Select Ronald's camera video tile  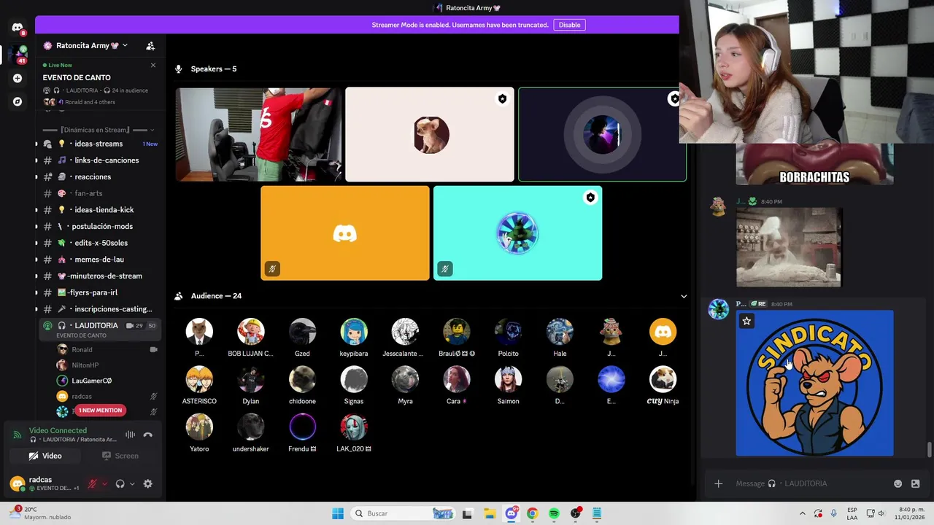tap(258, 134)
